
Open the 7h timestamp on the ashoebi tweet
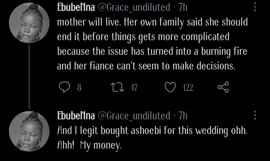click(x=183, y=116)
